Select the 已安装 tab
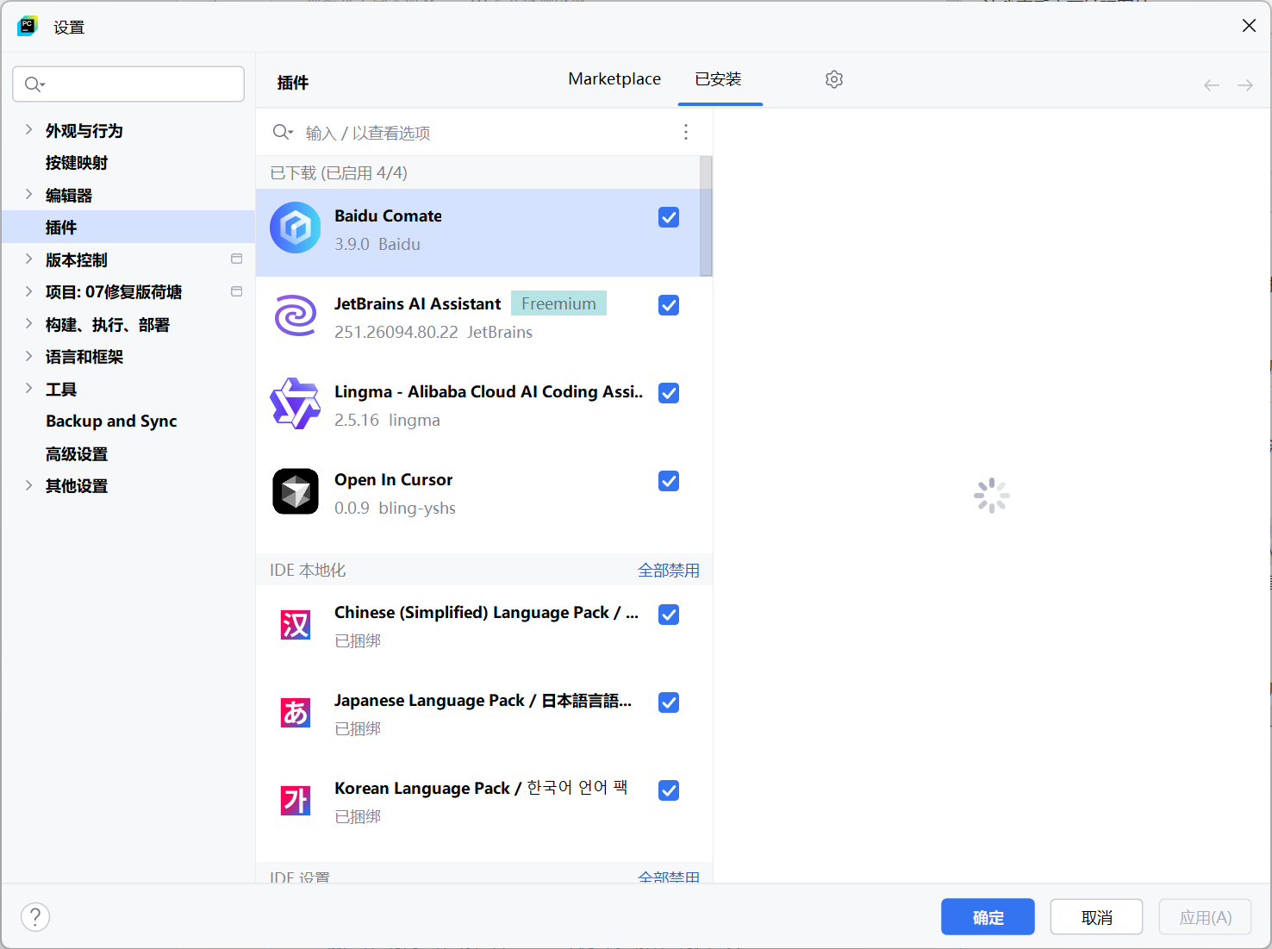Viewport: 1272px width, 949px height. click(x=719, y=79)
